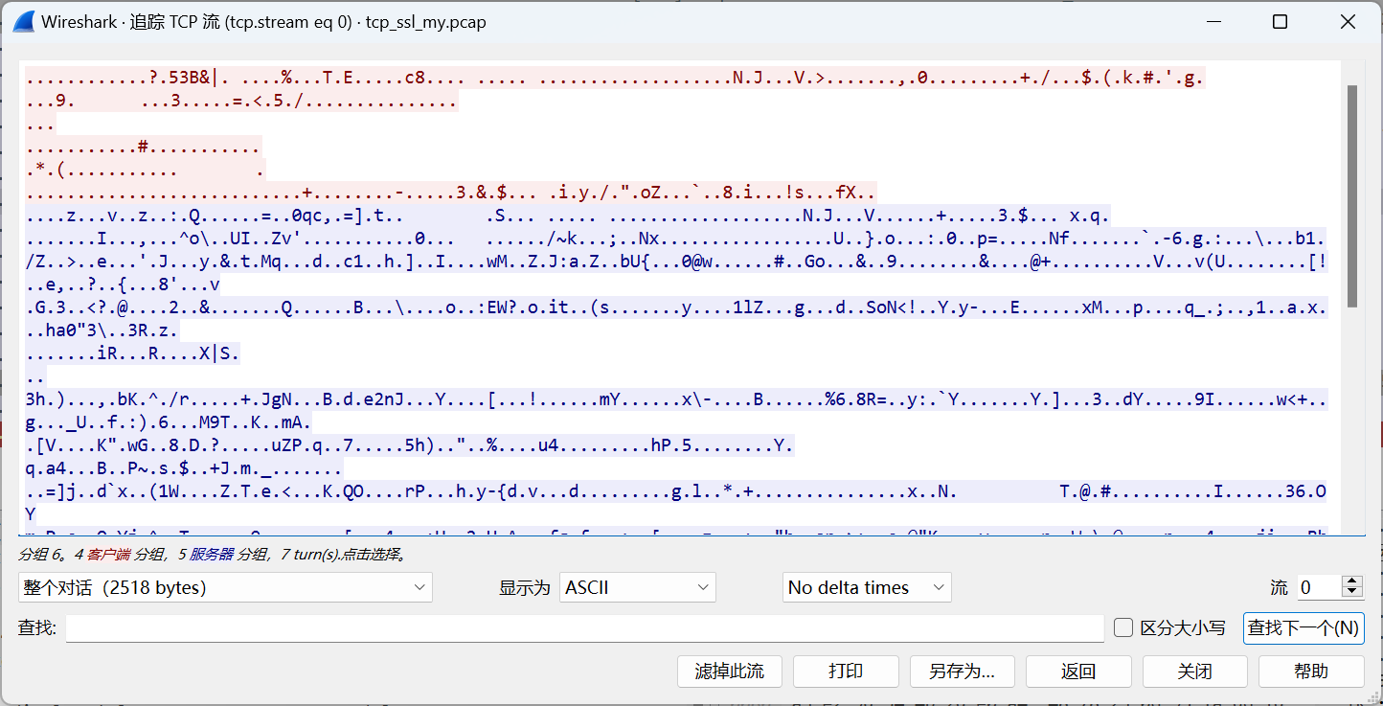
Task: Decrement the 流 stream number with down arrow
Action: (x=1349, y=592)
